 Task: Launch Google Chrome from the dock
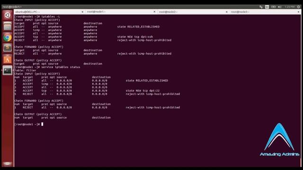(x=8, y=37)
